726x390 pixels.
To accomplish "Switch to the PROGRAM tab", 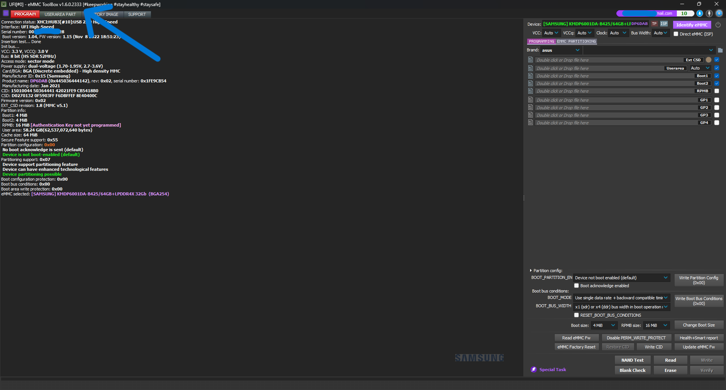I will coord(25,14).
